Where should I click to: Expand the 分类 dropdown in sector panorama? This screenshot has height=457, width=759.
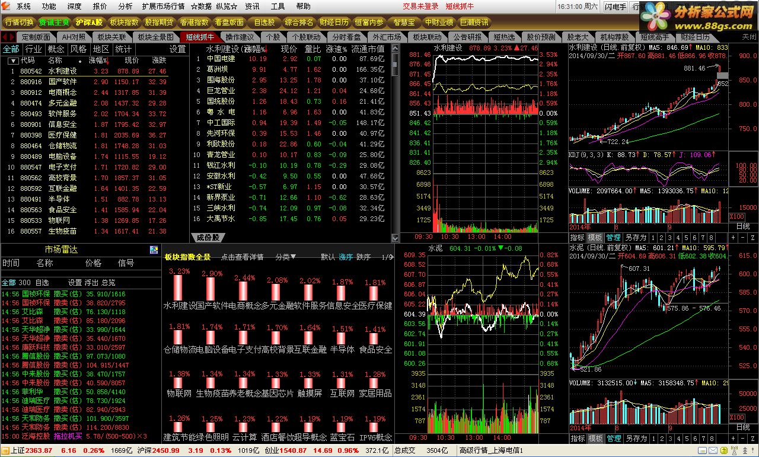tap(285, 257)
